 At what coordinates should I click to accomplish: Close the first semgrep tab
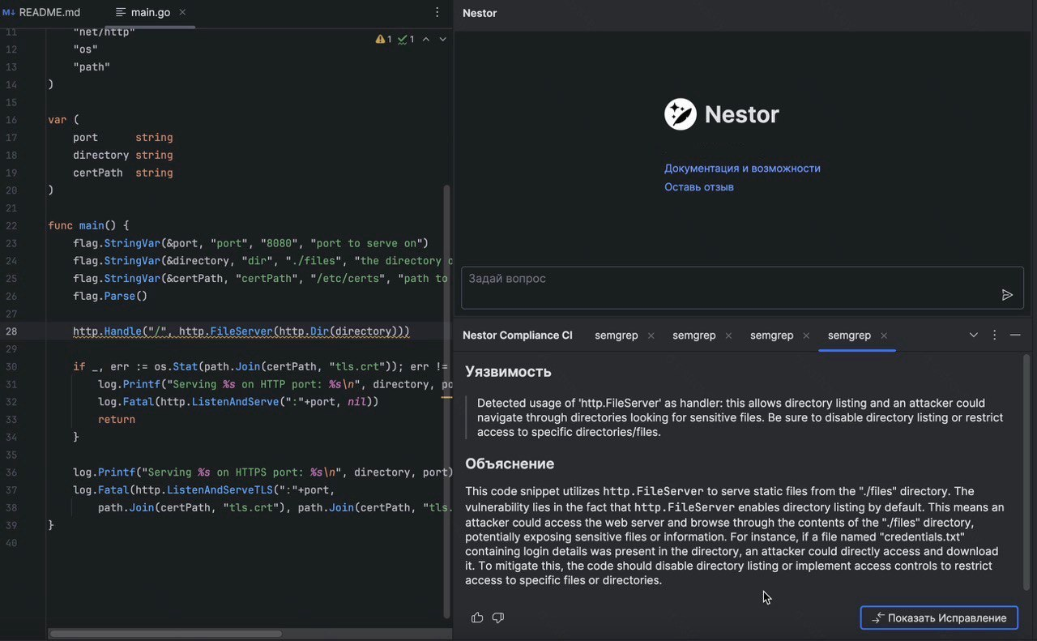pyautogui.click(x=651, y=335)
